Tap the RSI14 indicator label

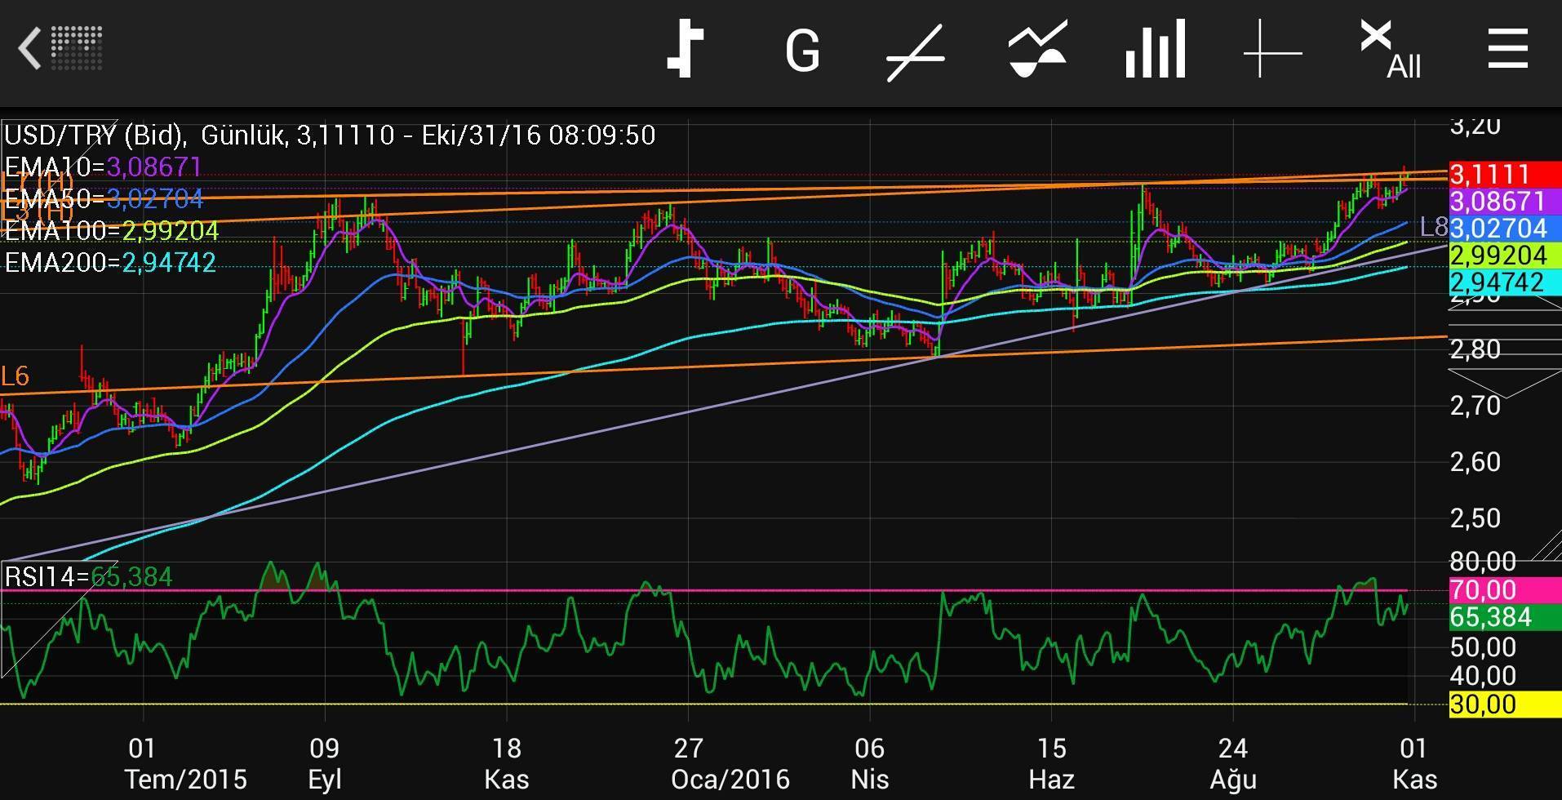coord(88,577)
